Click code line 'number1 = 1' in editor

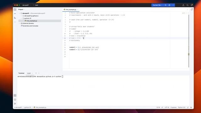pyautogui.click(x=84, y=47)
